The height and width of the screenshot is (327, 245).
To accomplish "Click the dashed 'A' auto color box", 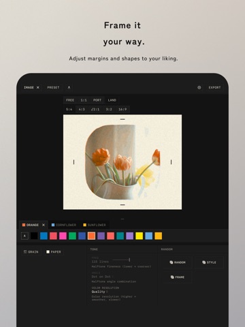I will [x=24, y=236].
